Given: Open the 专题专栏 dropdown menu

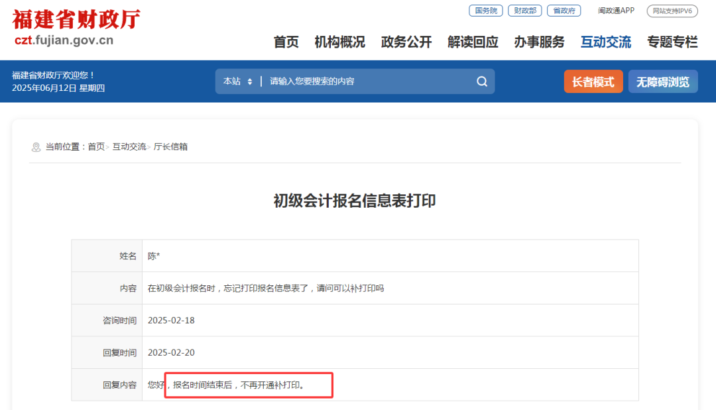Looking at the screenshot, I should click(672, 42).
